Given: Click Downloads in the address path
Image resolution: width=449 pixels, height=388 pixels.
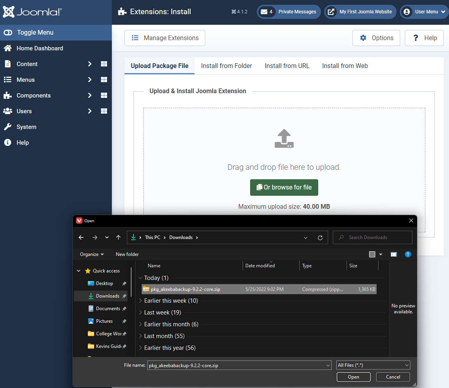Looking at the screenshot, I should [181, 237].
